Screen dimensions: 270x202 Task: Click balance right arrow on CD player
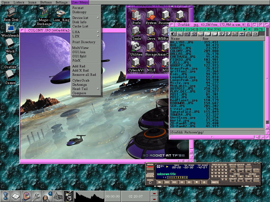click(x=256, y=176)
